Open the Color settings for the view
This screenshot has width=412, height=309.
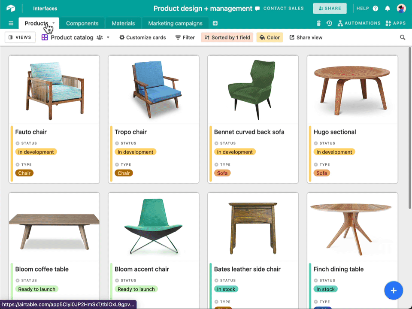click(x=270, y=37)
